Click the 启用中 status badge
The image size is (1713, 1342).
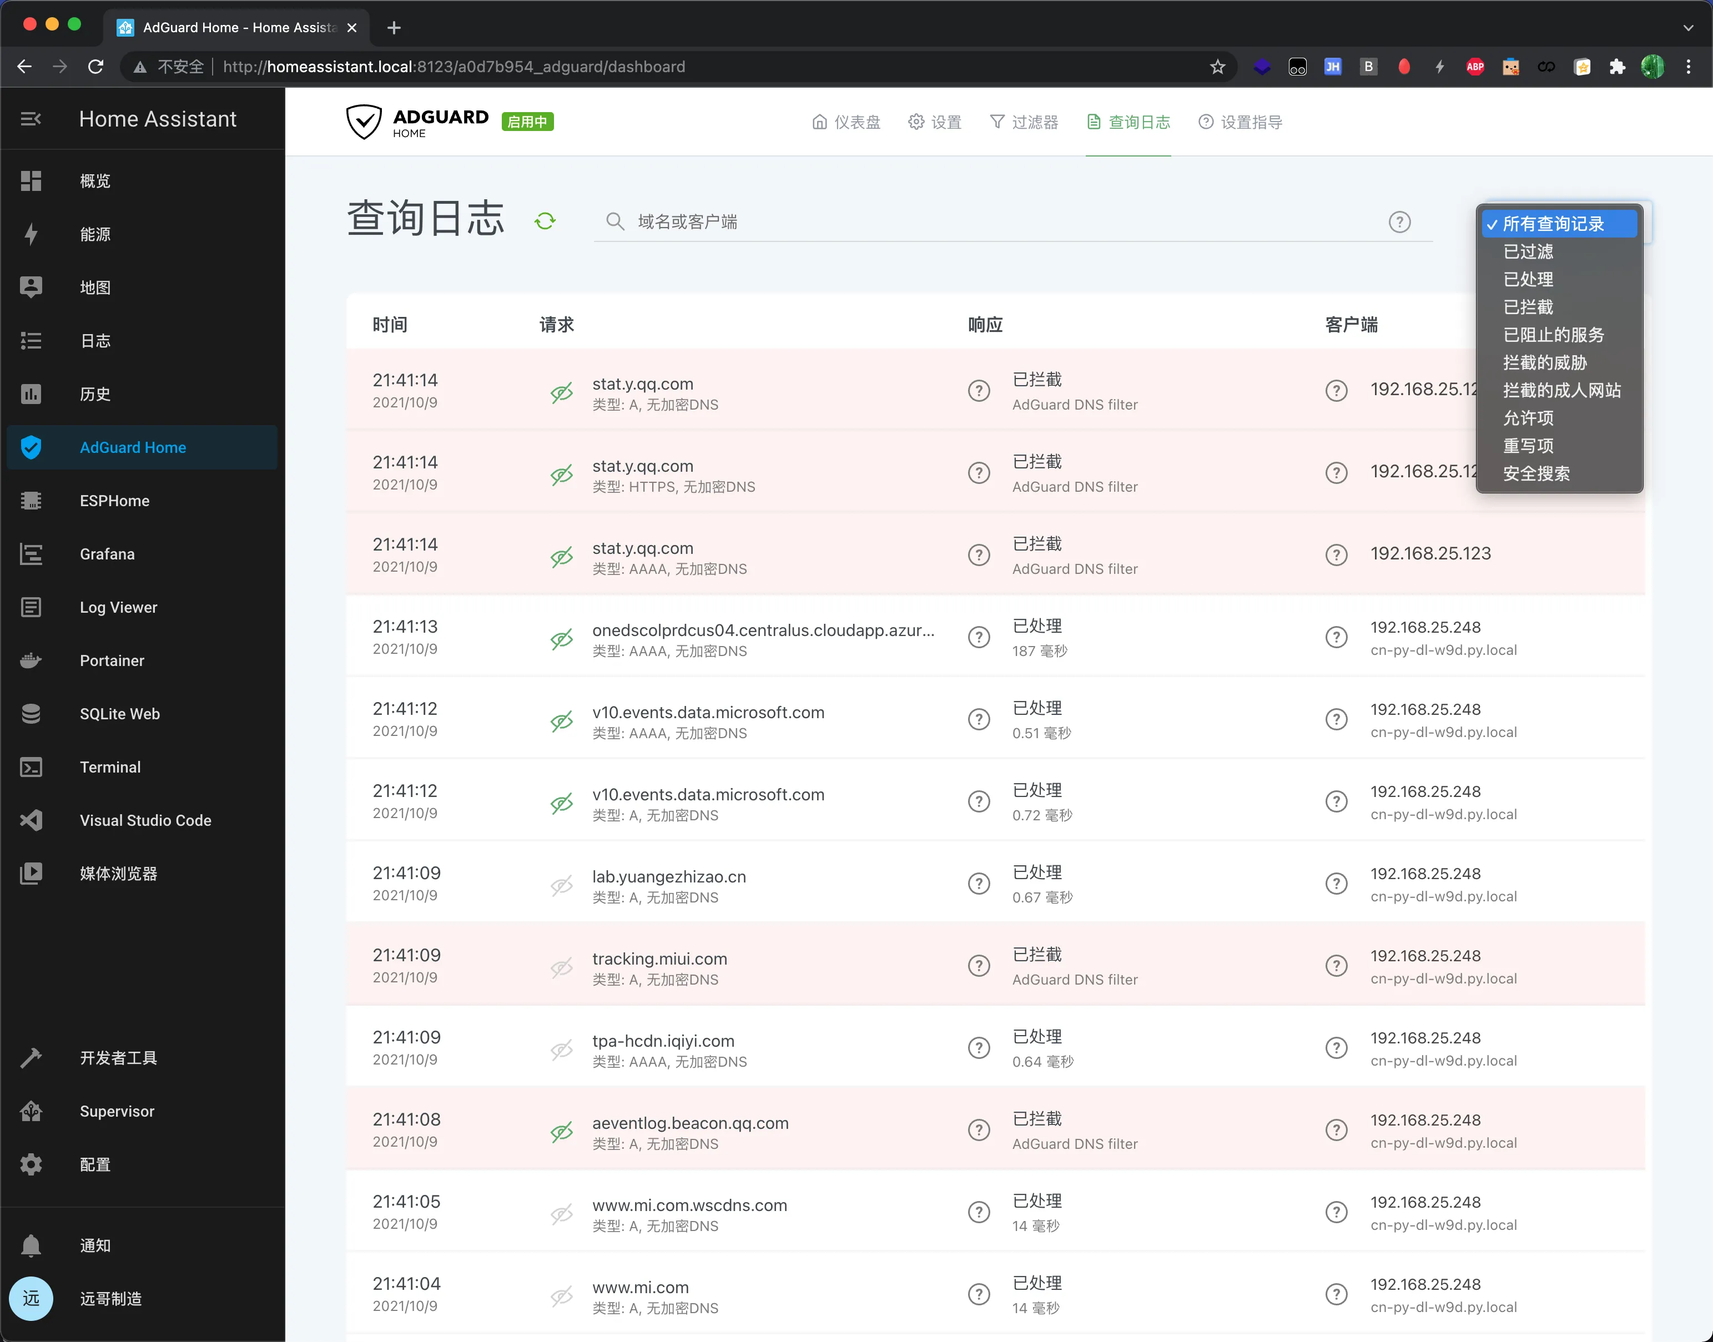pyautogui.click(x=527, y=122)
